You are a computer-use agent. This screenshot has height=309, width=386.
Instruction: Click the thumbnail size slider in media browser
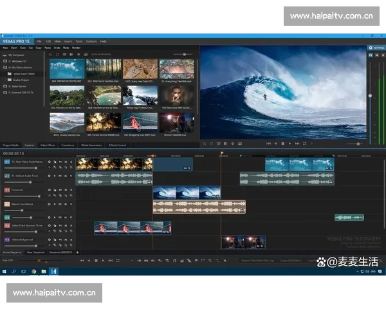[x=183, y=55]
